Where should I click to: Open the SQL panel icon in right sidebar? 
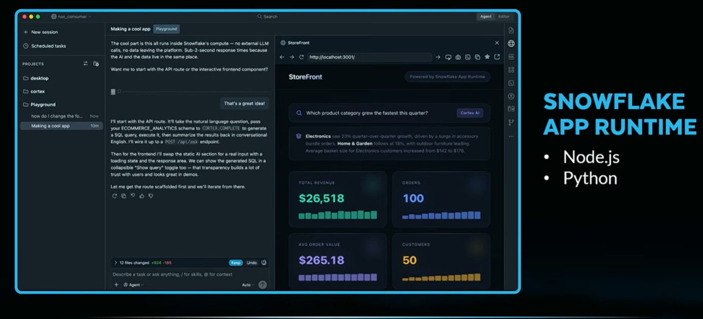pos(511,57)
